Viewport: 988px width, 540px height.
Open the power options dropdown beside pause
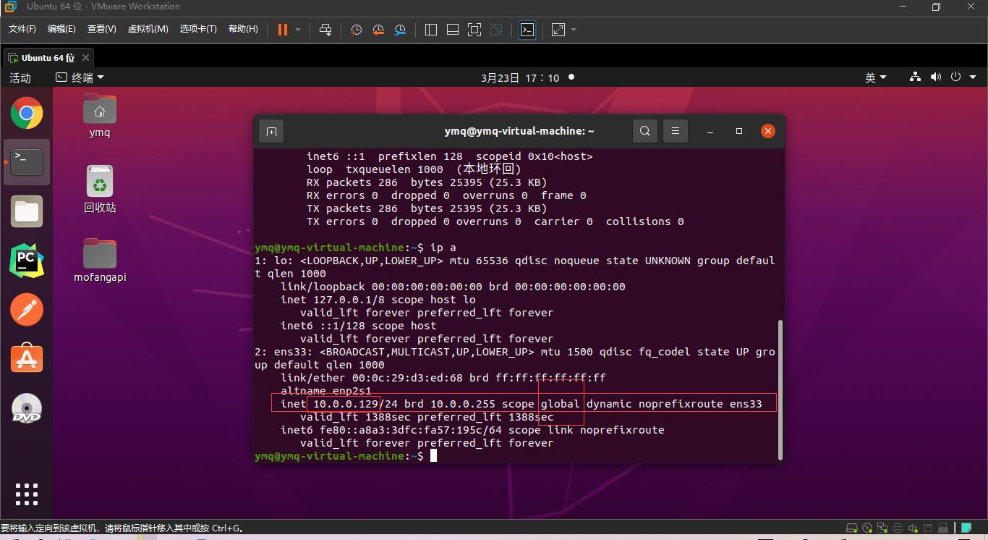298,30
